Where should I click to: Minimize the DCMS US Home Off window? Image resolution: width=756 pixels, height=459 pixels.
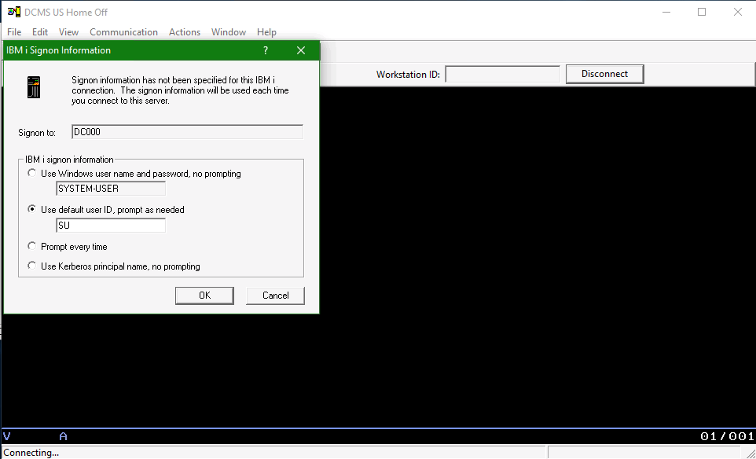point(666,12)
